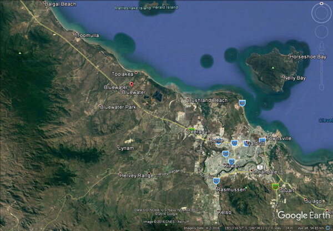Image resolution: width=333 pixels, height=231 pixels.
Task: Click the highway shield above Rasmussen
Action: [x=215, y=180]
